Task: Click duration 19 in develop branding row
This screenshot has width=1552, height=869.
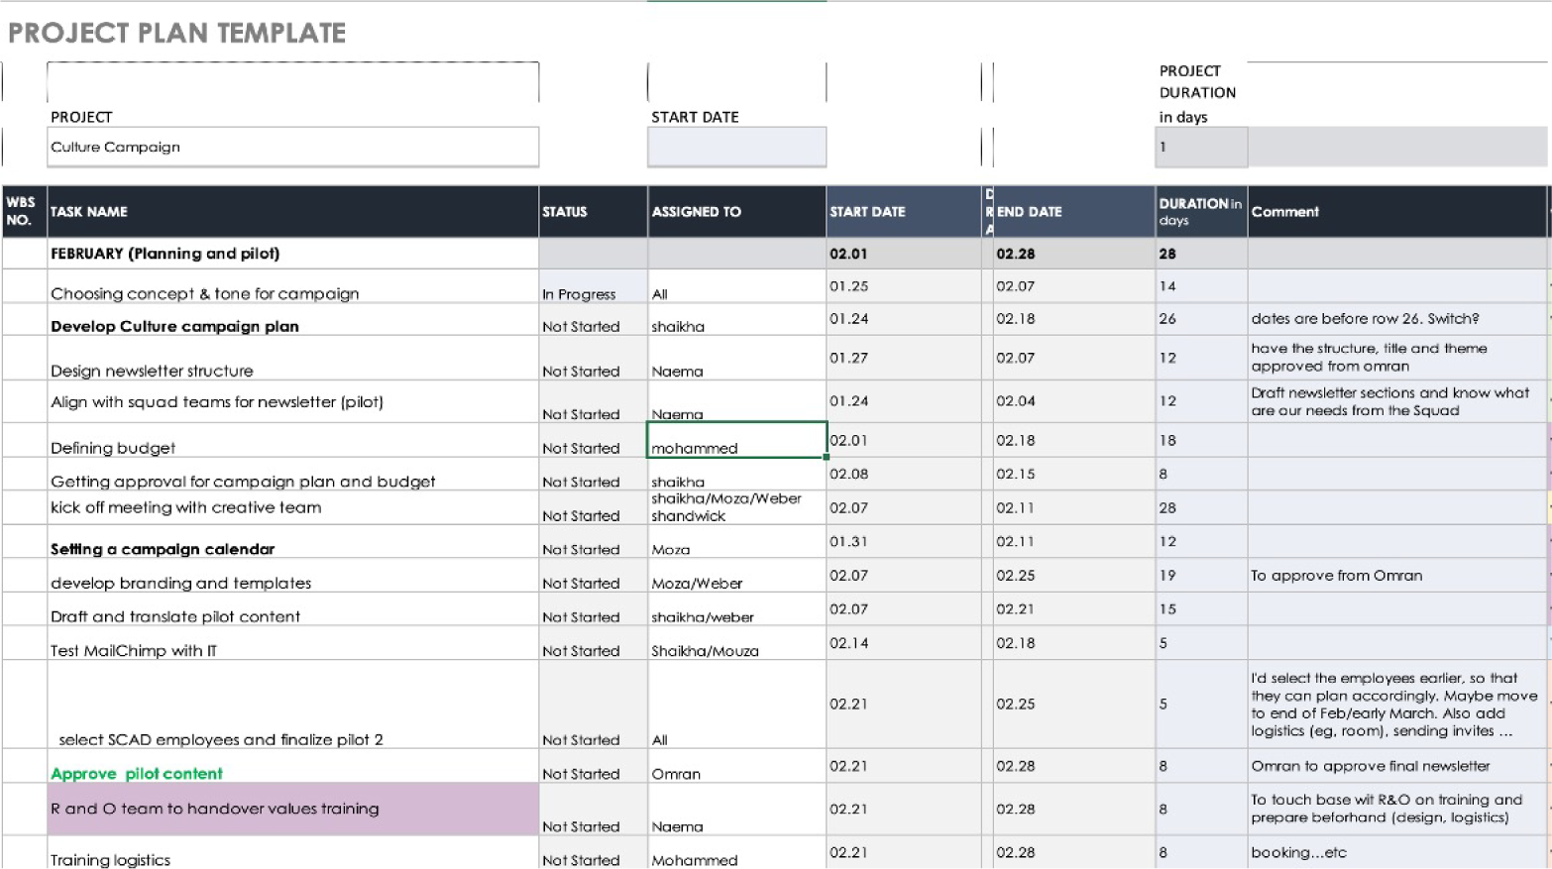Action: [1201, 575]
